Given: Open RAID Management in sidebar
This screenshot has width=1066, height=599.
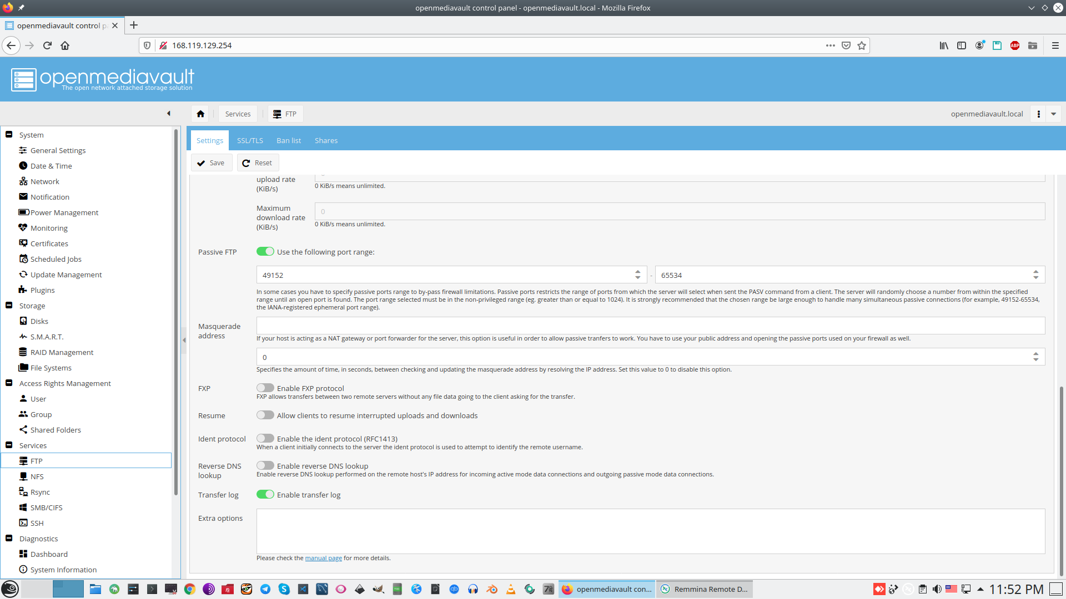Looking at the screenshot, I should click(x=61, y=352).
